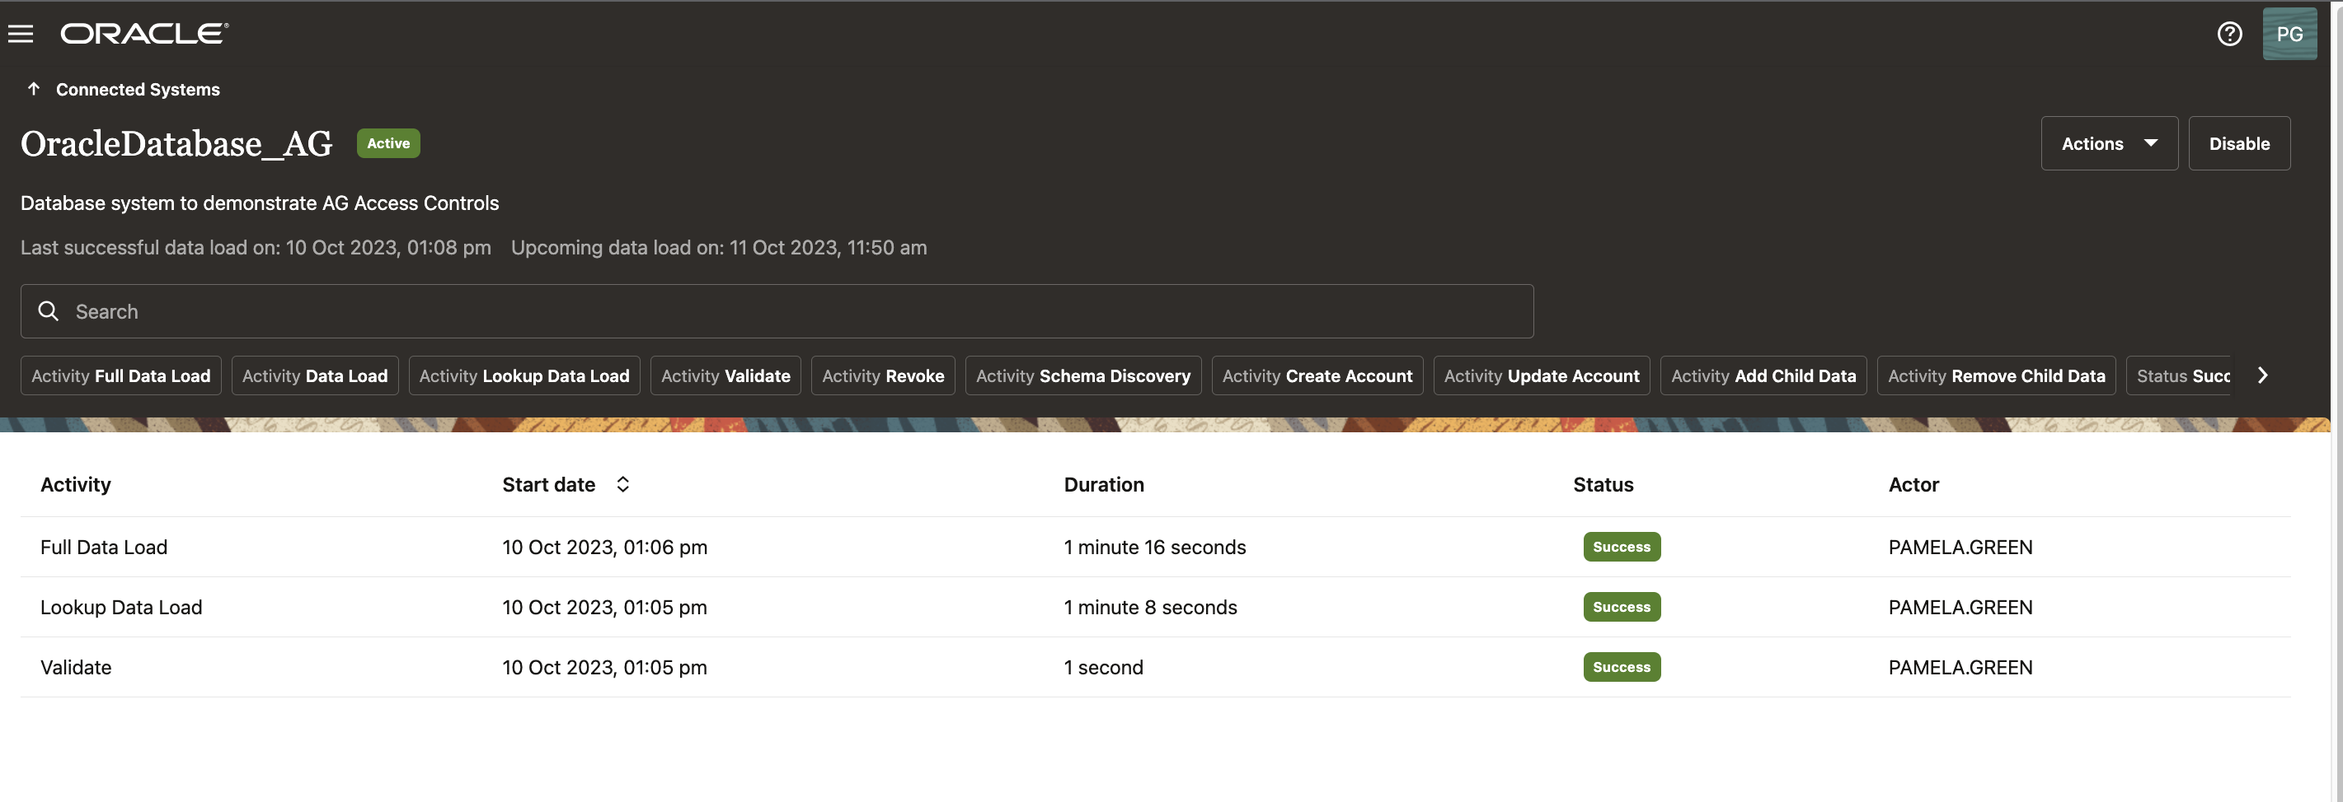2343x802 pixels.
Task: Click PAMELA.GREEN in Full Data Load row
Action: click(1960, 547)
